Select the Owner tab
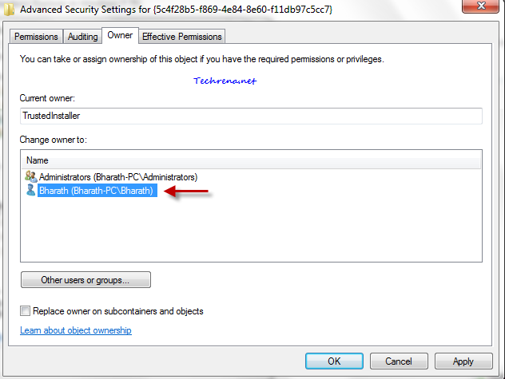505x379 pixels. click(x=120, y=35)
